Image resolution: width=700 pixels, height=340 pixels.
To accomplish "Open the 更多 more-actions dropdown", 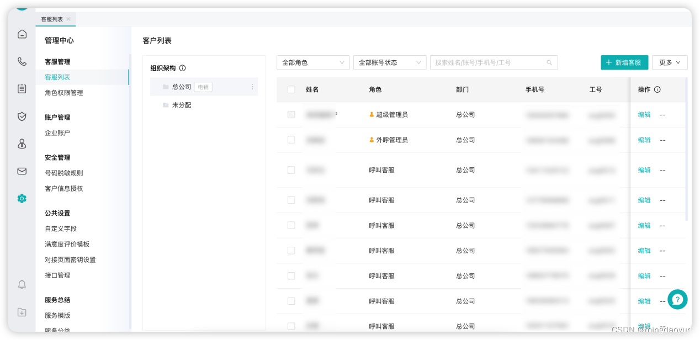I will tap(670, 62).
